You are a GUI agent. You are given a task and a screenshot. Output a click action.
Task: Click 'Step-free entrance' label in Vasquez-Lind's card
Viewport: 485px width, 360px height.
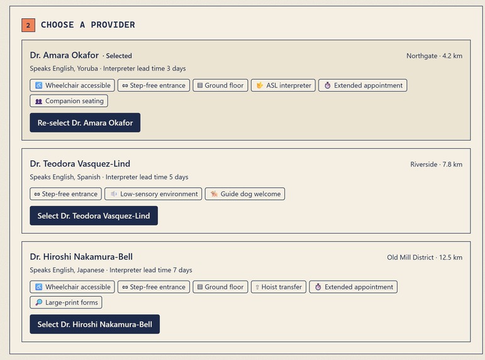coord(70,194)
